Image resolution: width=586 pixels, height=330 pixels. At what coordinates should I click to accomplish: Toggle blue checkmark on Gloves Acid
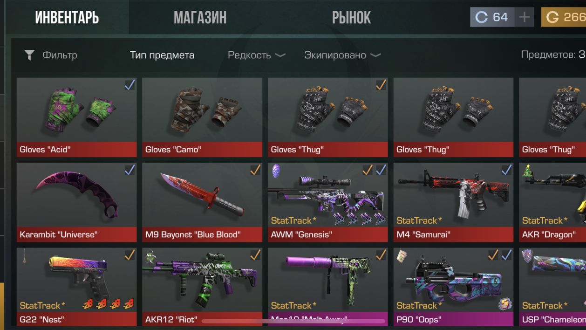pyautogui.click(x=129, y=85)
